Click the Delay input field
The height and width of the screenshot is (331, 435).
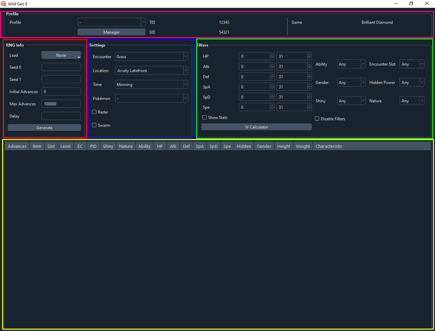pyautogui.click(x=61, y=116)
